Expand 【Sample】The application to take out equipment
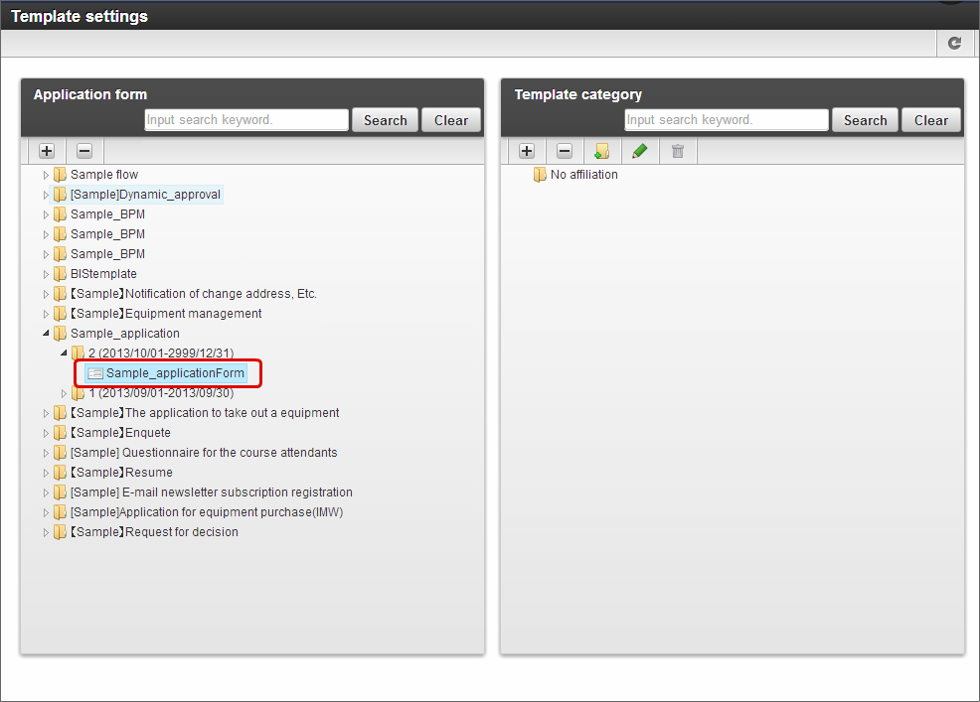 46,413
